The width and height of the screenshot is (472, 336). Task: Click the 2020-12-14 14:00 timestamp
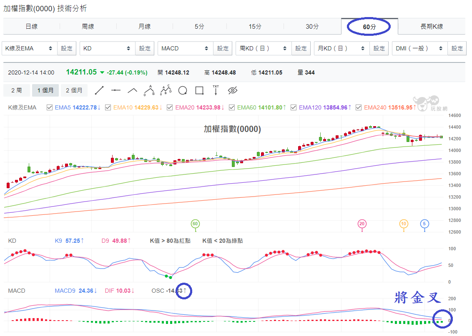[31, 72]
